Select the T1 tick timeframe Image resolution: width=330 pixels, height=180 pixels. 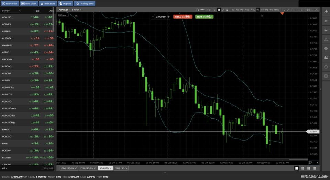point(233,10)
